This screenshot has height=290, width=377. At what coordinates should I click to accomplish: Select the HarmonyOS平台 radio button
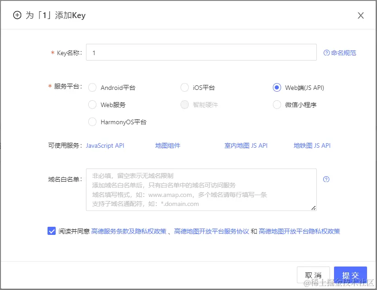click(x=92, y=122)
